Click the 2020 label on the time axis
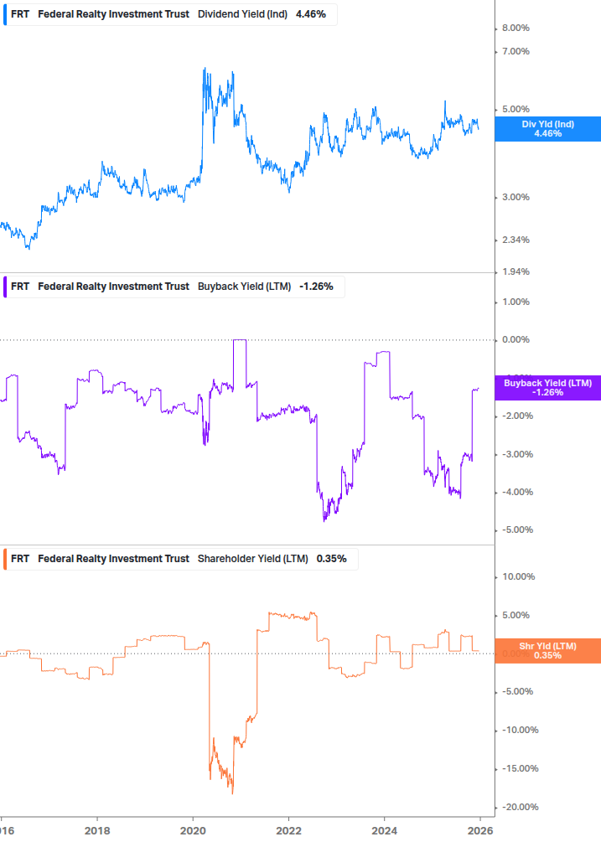 (x=193, y=831)
